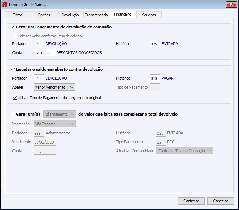This screenshot has width=239, height=210.
Task: Open the Opções tab
Action: (x=44, y=15)
